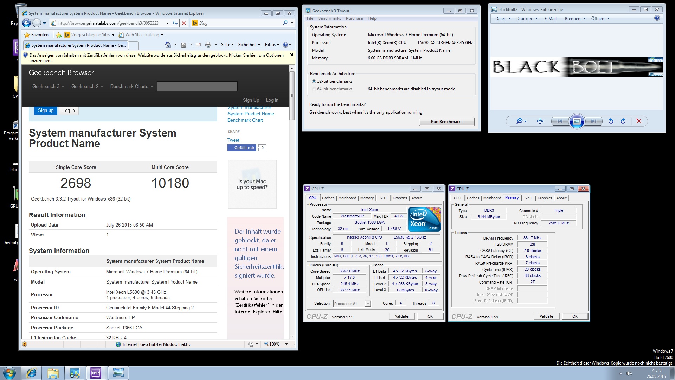The image size is (675, 380).
Task: Open the IE zoom level dropdown
Action: [286, 344]
